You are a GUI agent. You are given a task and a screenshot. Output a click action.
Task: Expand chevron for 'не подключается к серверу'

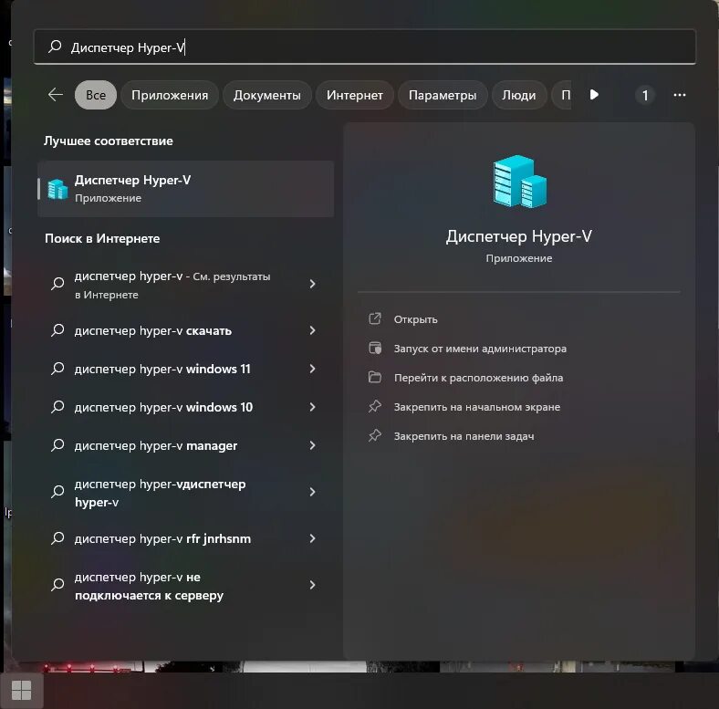click(x=312, y=585)
